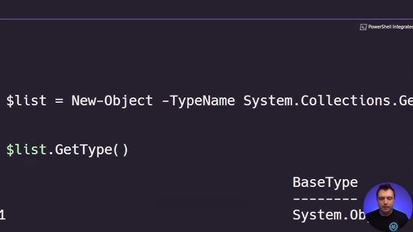
Task: Click the New-Object cmdlet text
Action: (x=112, y=101)
